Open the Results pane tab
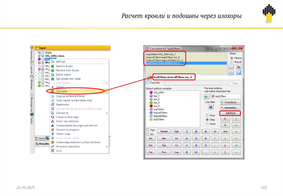The image size is (283, 196). pos(42,144)
